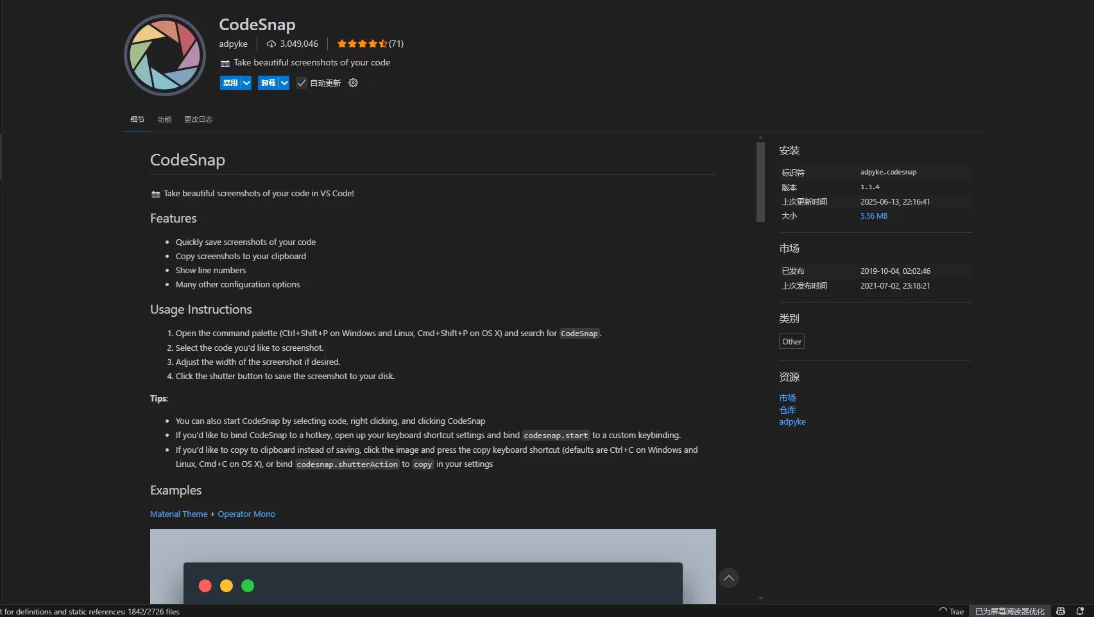Click the CodeSnap extension title

[257, 24]
